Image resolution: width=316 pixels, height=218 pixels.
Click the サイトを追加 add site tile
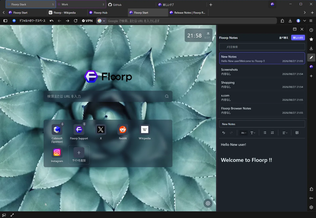point(79,155)
